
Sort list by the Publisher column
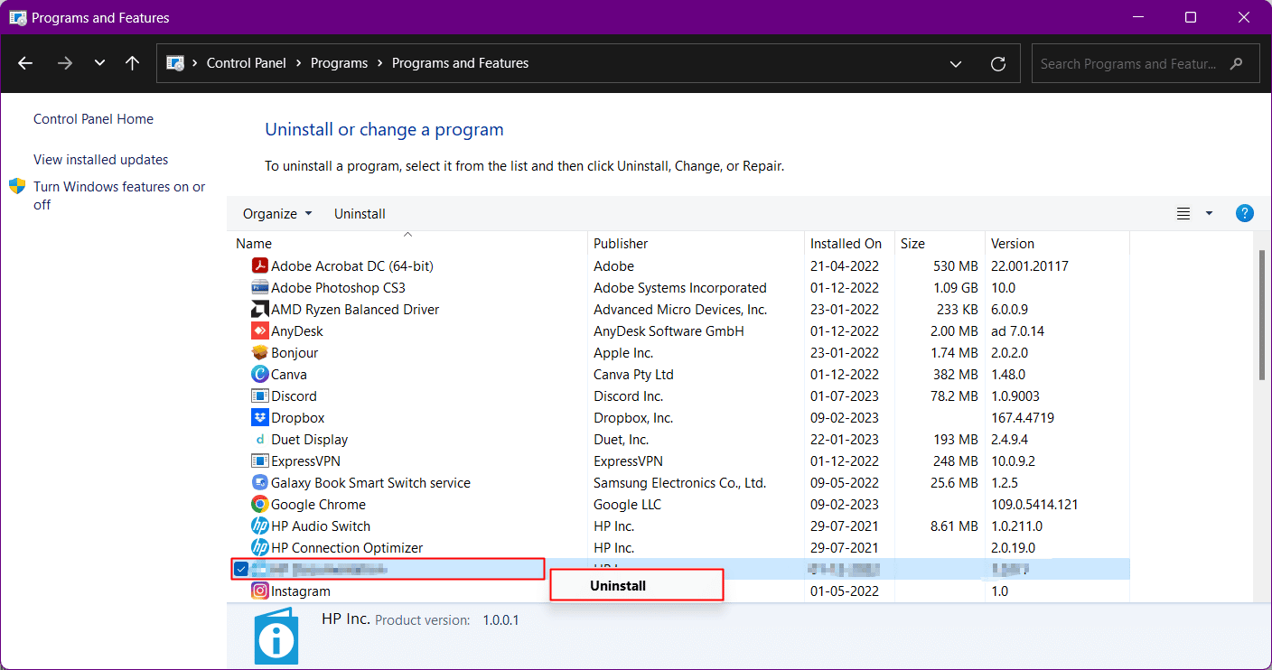[x=696, y=244]
